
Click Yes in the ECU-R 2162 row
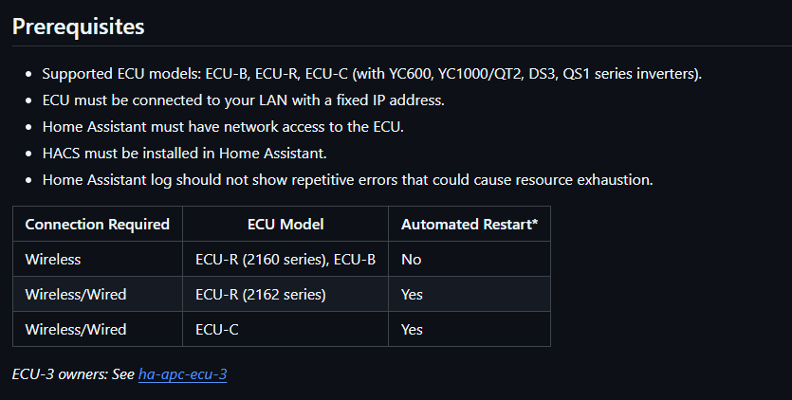(412, 294)
